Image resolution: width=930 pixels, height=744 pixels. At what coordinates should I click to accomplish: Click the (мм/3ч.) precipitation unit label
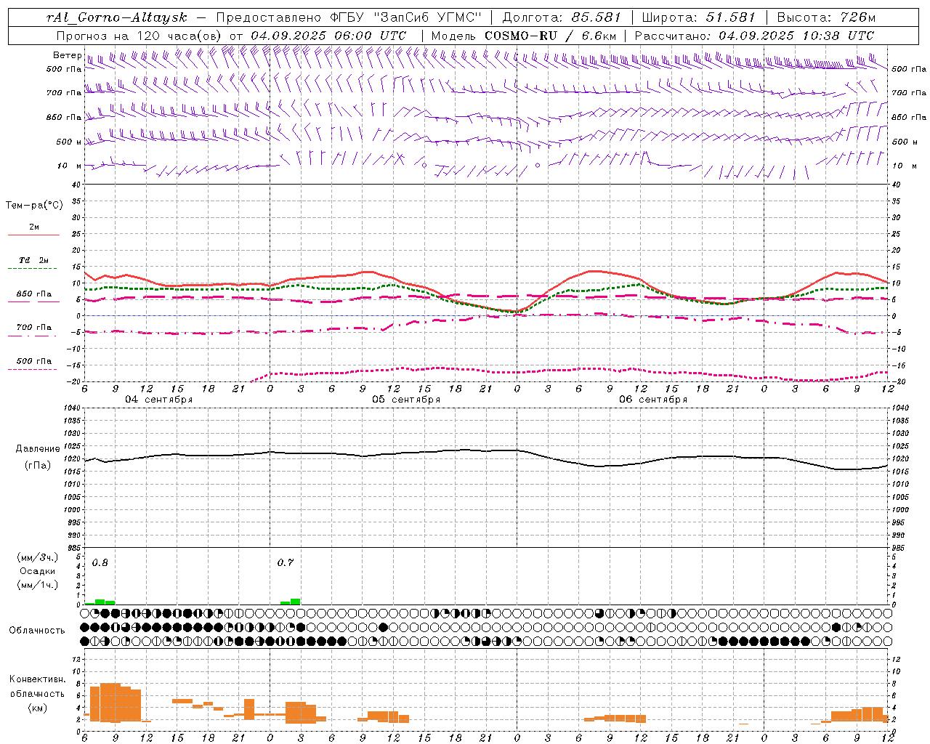[38, 558]
